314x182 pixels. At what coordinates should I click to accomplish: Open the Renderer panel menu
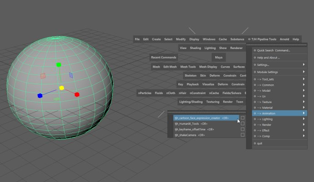coord(236,48)
